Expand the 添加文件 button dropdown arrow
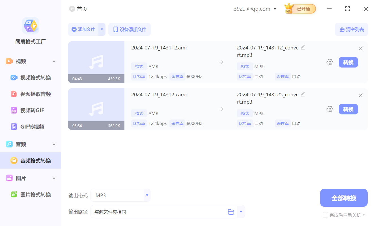 [x=102, y=29]
